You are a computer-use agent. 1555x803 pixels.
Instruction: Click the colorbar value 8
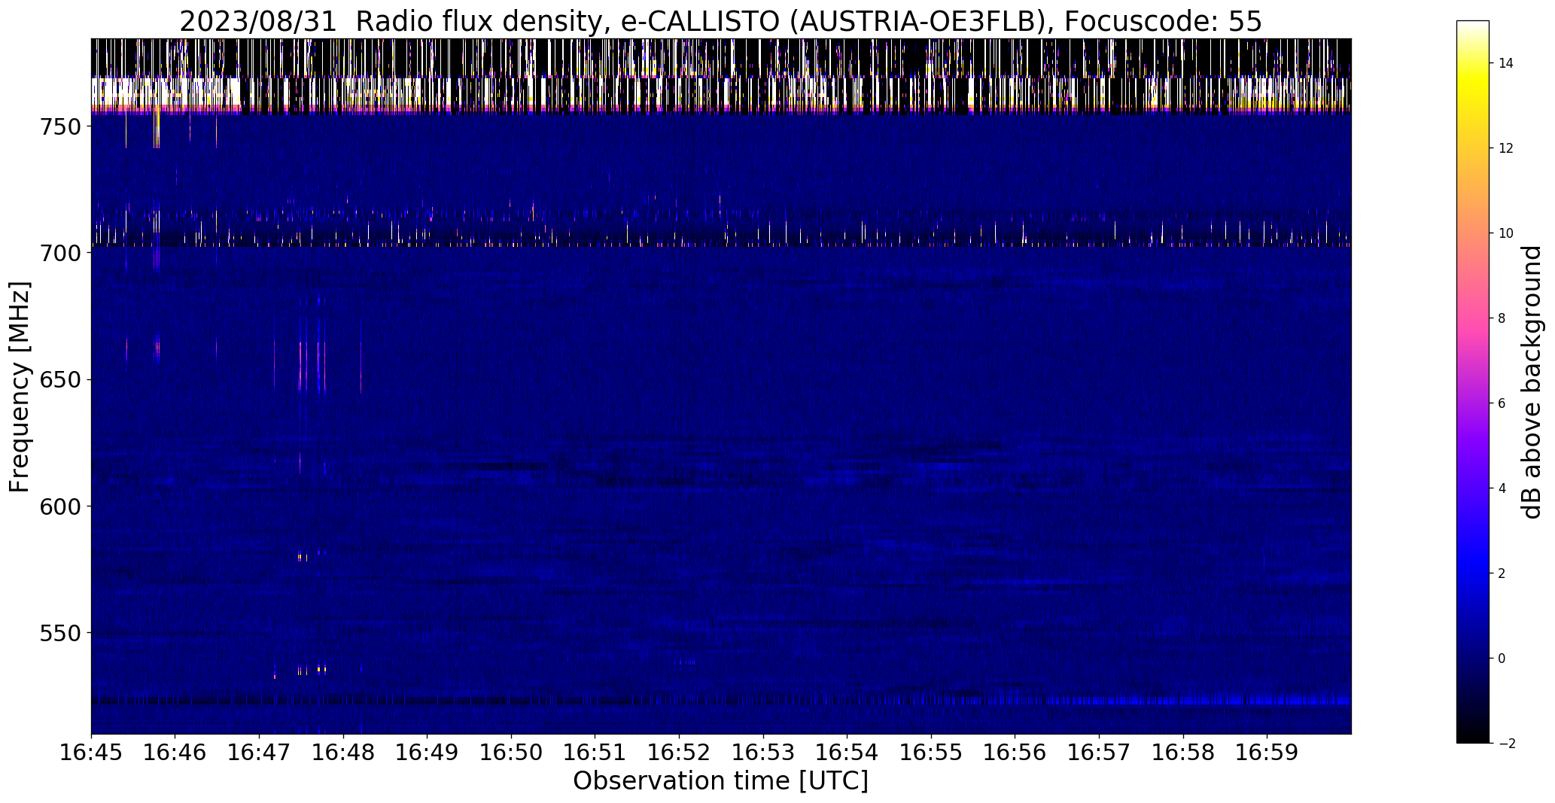[1502, 318]
